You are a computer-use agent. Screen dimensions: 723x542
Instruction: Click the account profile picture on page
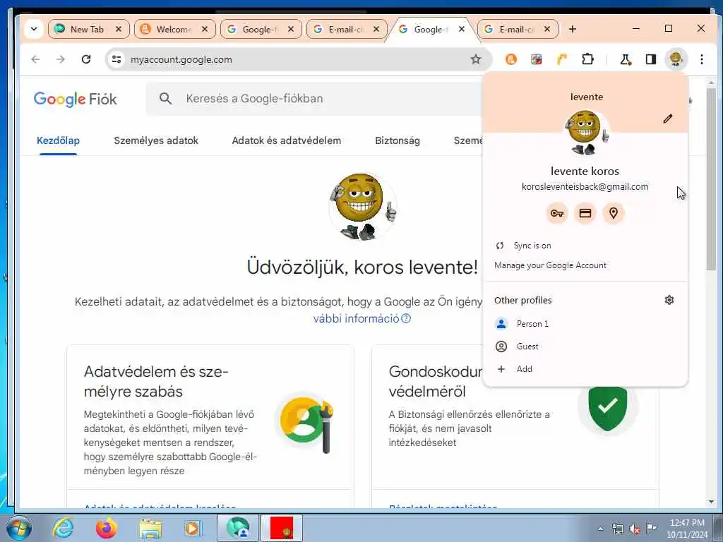point(362,207)
